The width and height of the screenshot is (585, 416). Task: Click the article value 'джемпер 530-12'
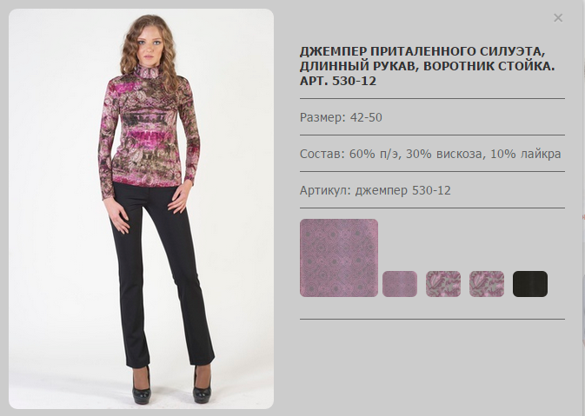pos(403,190)
